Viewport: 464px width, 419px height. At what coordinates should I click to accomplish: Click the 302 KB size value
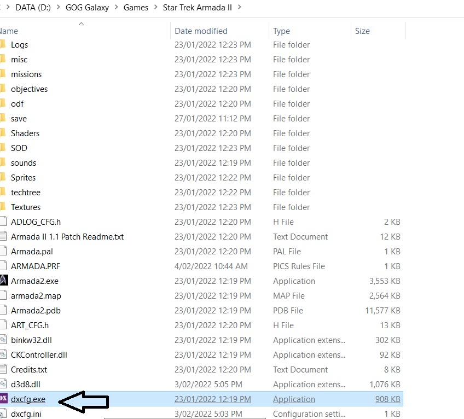pyautogui.click(x=387, y=340)
